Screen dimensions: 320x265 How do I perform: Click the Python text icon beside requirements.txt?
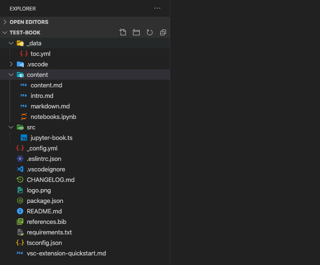pyautogui.click(x=20, y=232)
